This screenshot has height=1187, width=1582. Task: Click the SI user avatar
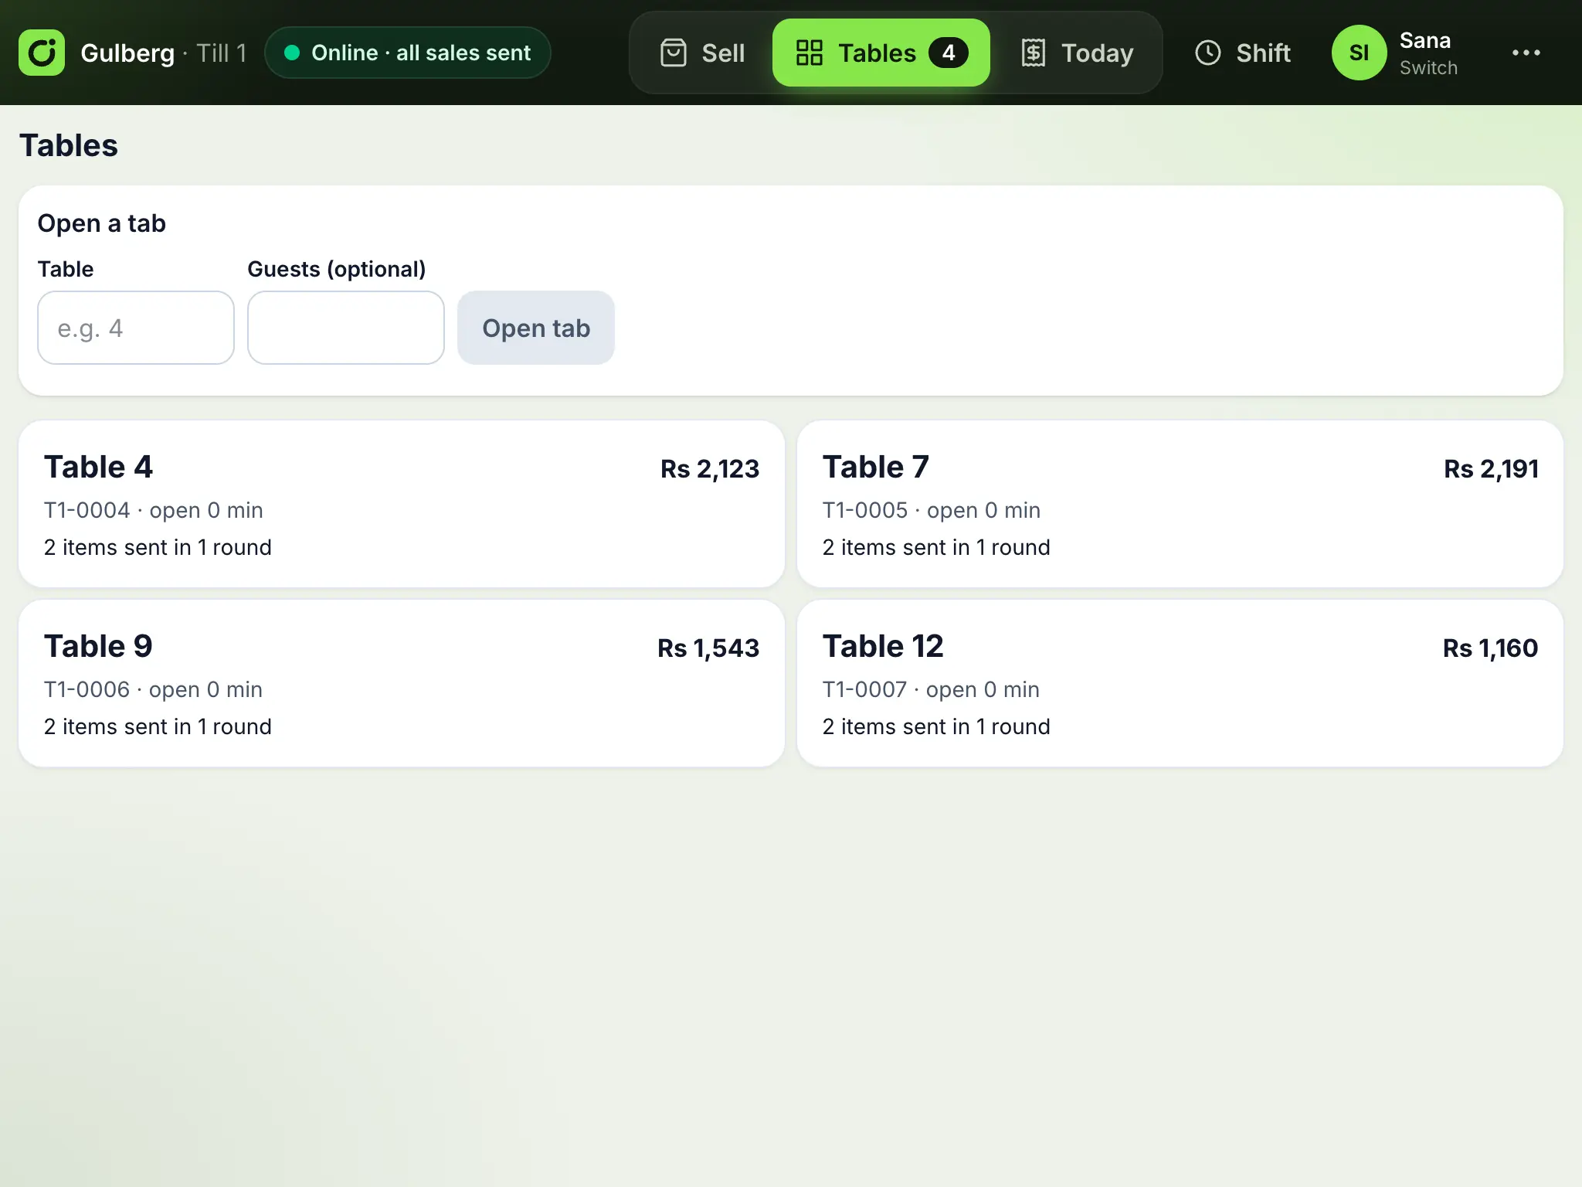(1359, 53)
